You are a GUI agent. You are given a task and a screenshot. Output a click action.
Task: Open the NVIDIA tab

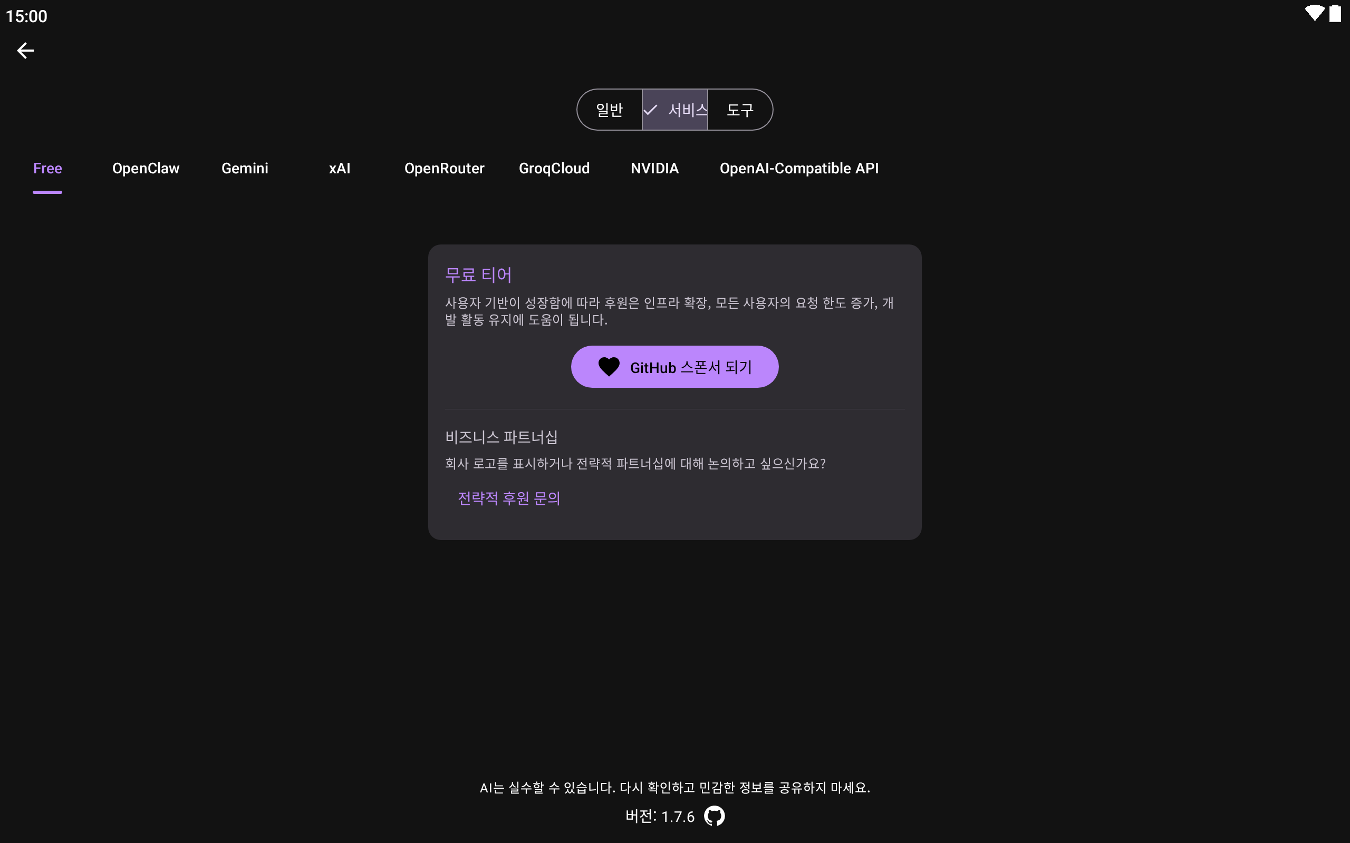[x=654, y=169]
